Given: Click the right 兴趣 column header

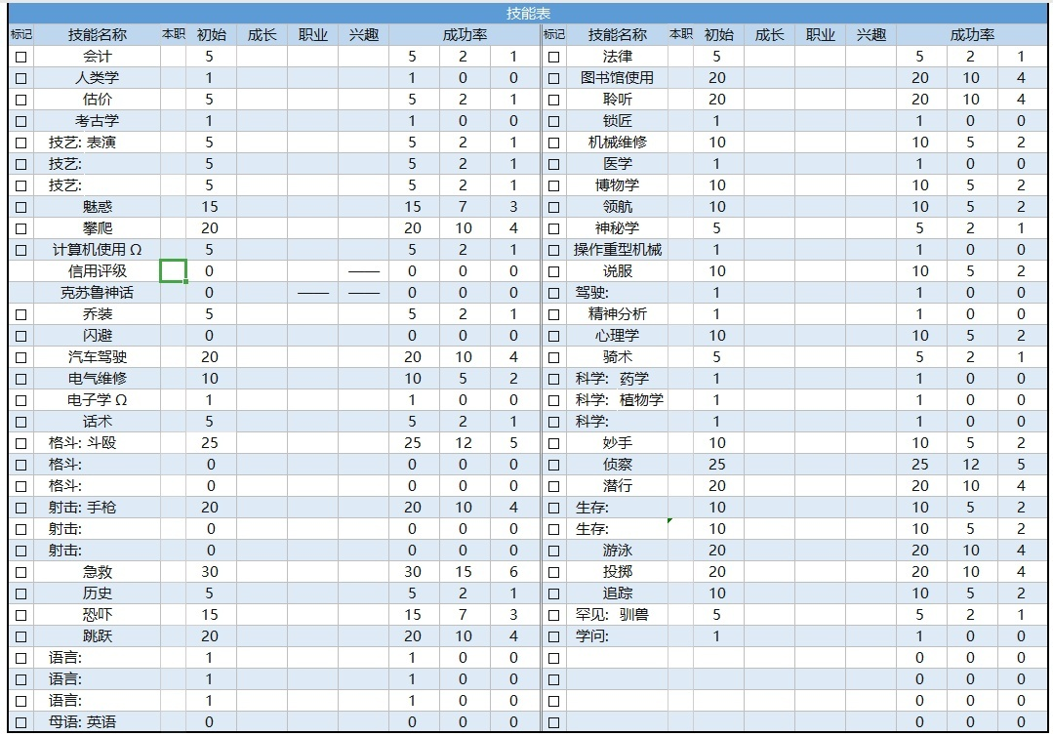Looking at the screenshot, I should (x=871, y=35).
